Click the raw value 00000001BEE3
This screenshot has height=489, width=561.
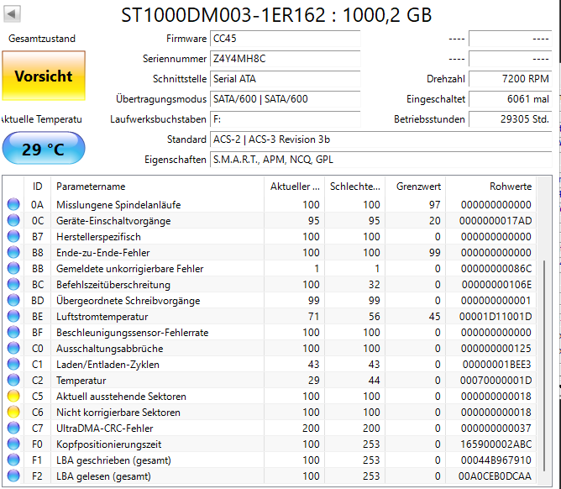click(497, 364)
